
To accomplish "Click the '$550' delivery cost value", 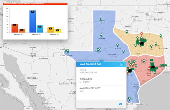I will coord(82,91).
